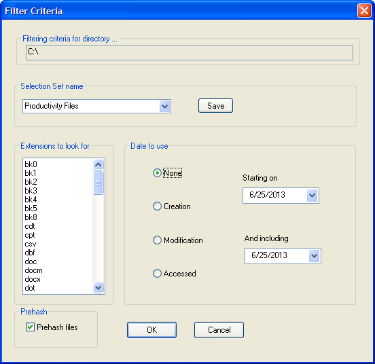Click the extensions list scroll up arrow
Screen dimensions: 375x364
pos(99,164)
